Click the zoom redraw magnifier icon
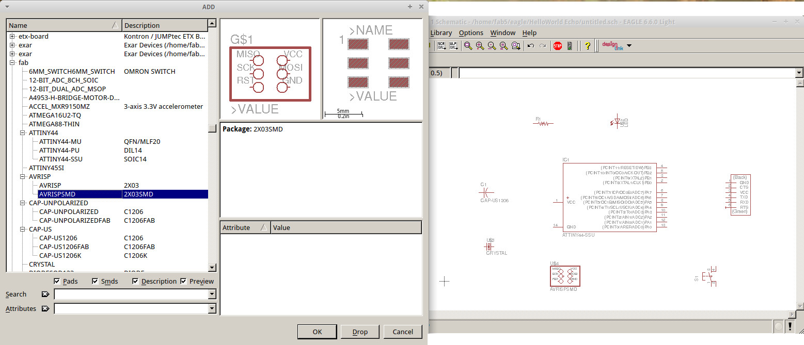Viewport: 804px width, 345px height. 504,46
